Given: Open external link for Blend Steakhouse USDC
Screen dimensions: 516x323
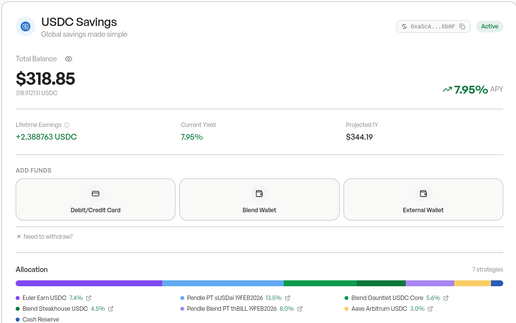Looking at the screenshot, I should click(x=111, y=309).
